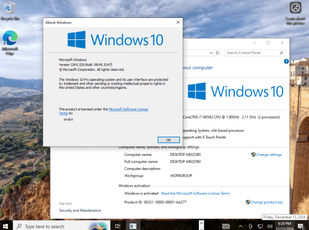Click the magnifier icon in Control Panel search
309x230 pixels.
(281, 53)
